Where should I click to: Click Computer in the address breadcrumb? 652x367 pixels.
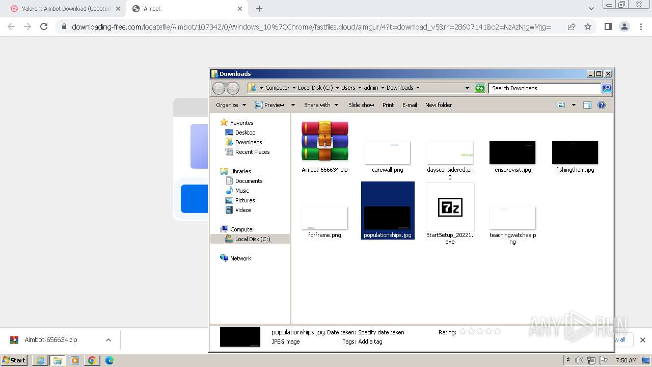point(277,88)
